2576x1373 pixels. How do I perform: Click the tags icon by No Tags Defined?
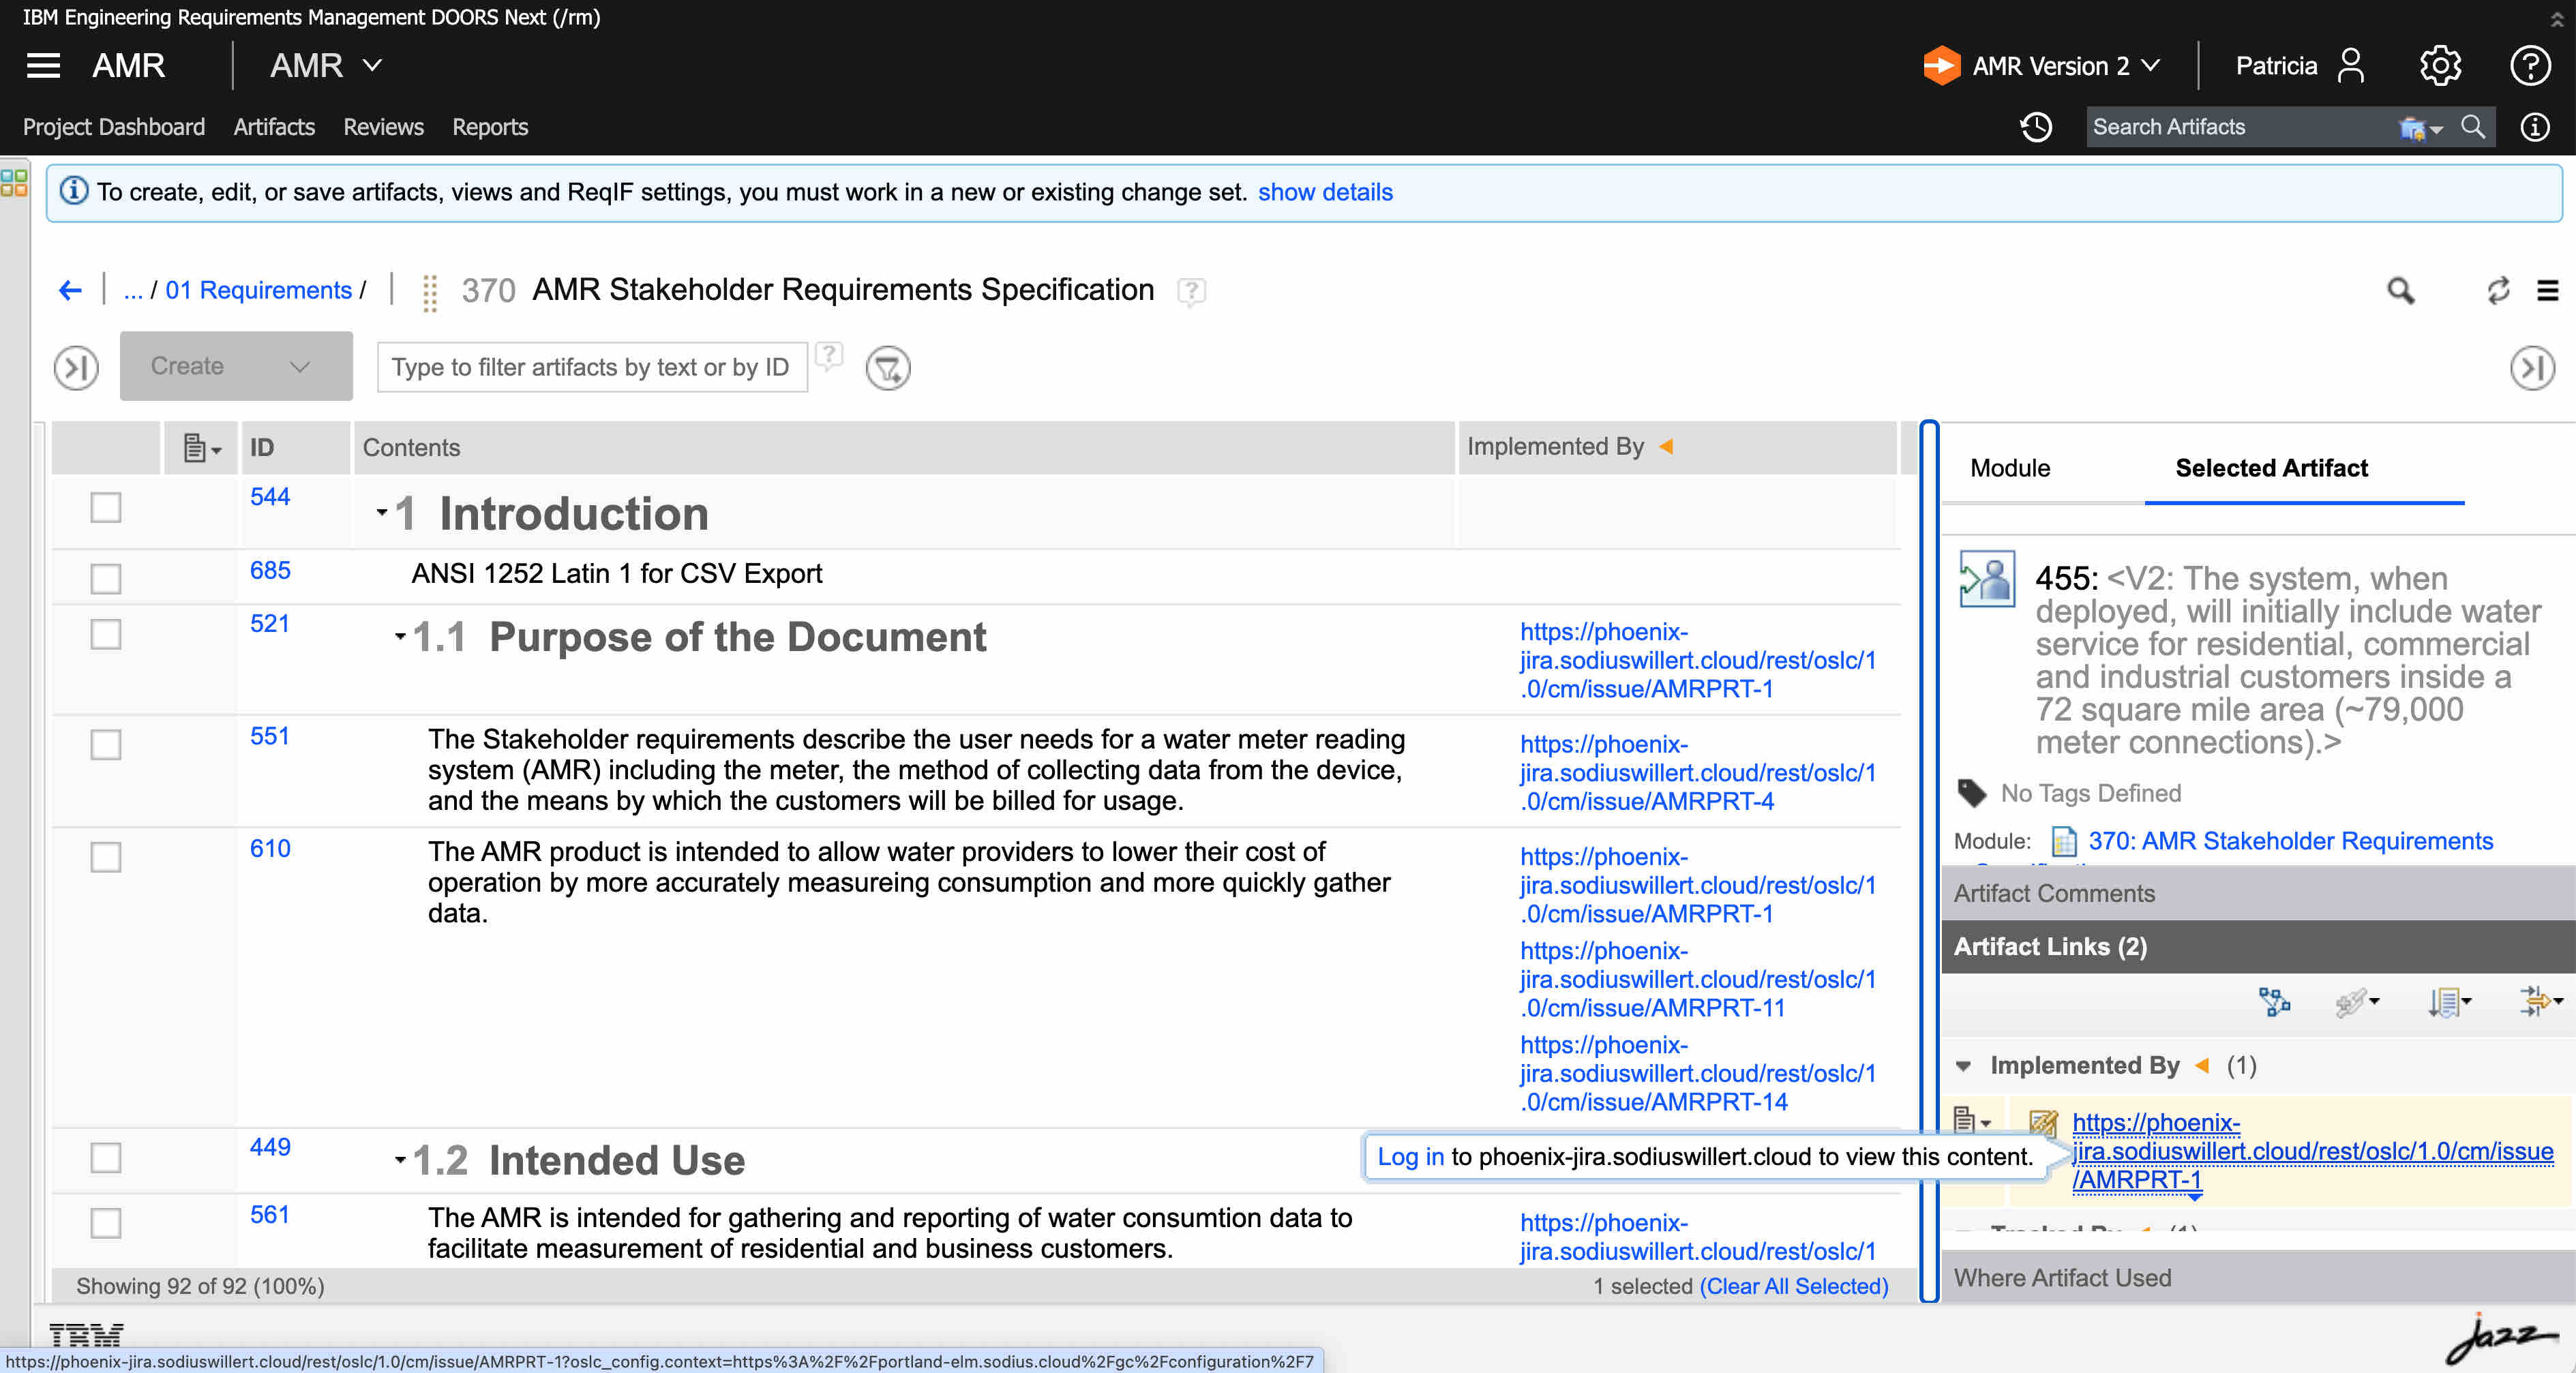click(x=1971, y=793)
